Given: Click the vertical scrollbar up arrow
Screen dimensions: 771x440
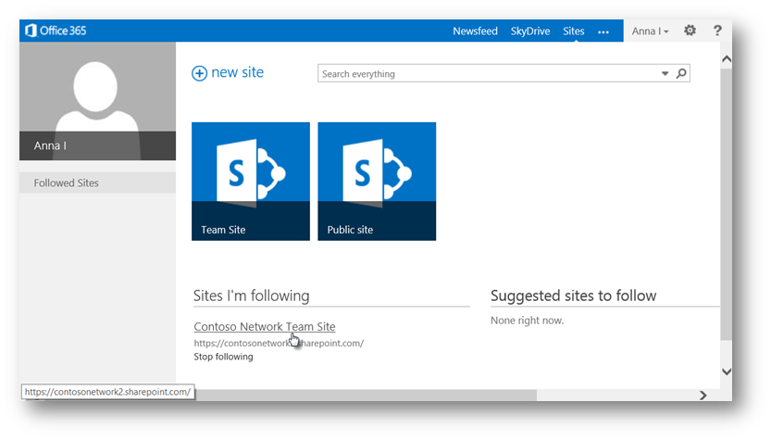Looking at the screenshot, I should click(x=727, y=59).
